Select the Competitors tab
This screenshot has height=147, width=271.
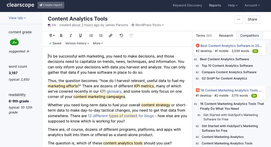249,35
